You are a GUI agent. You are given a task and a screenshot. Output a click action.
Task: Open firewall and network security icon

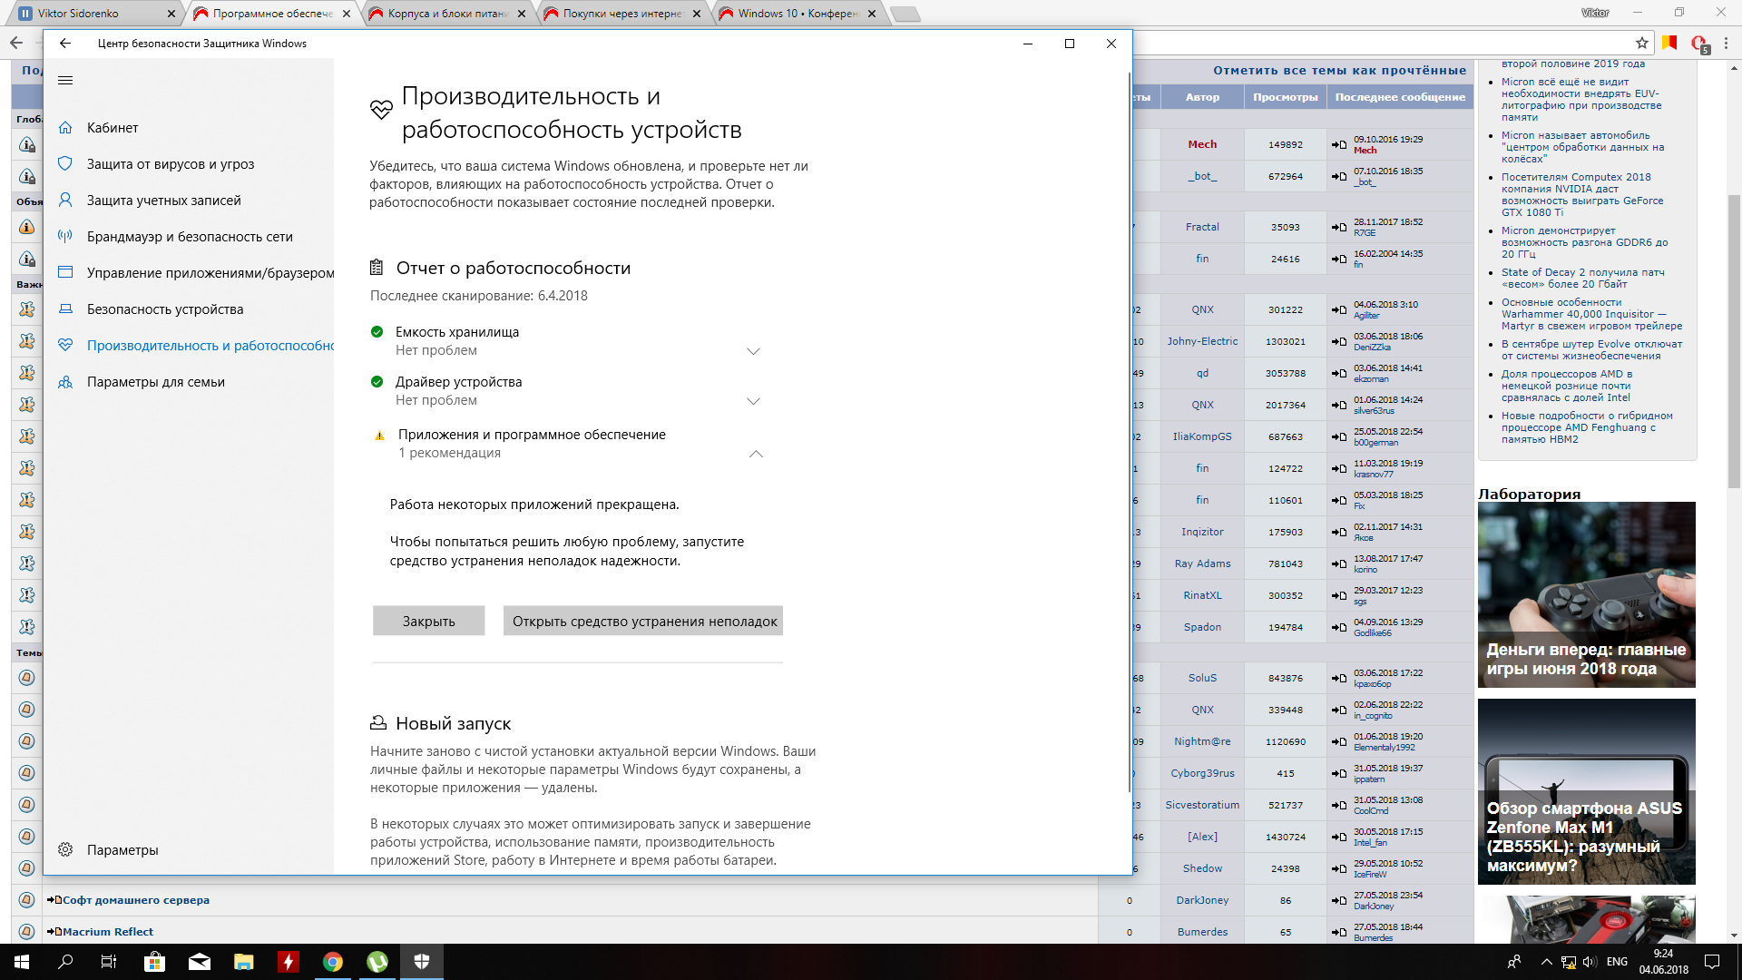click(x=65, y=237)
